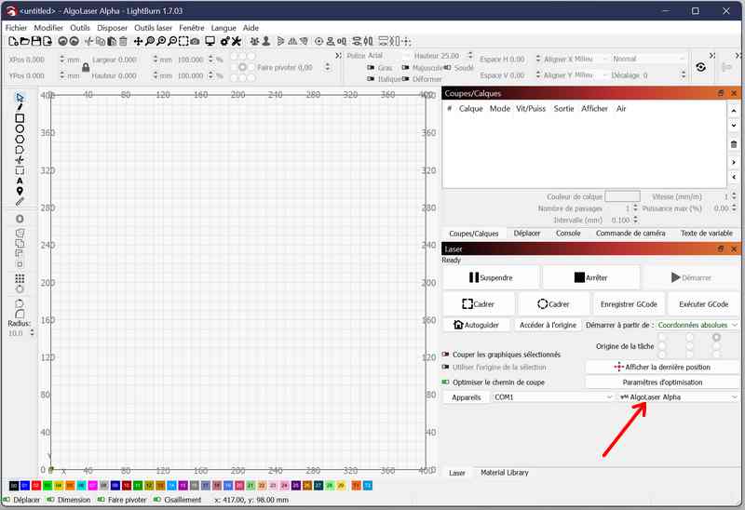Select top-right Origine de la tâche radio
The width and height of the screenshot is (745, 510).
click(x=716, y=338)
